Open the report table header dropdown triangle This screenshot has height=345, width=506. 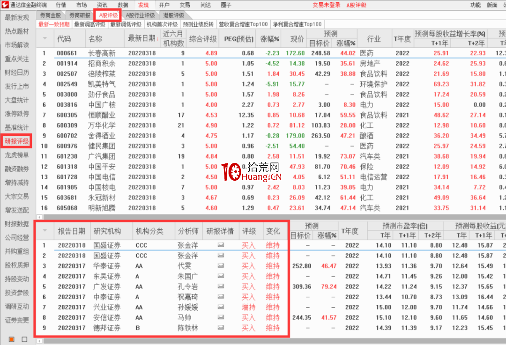pos(45,230)
